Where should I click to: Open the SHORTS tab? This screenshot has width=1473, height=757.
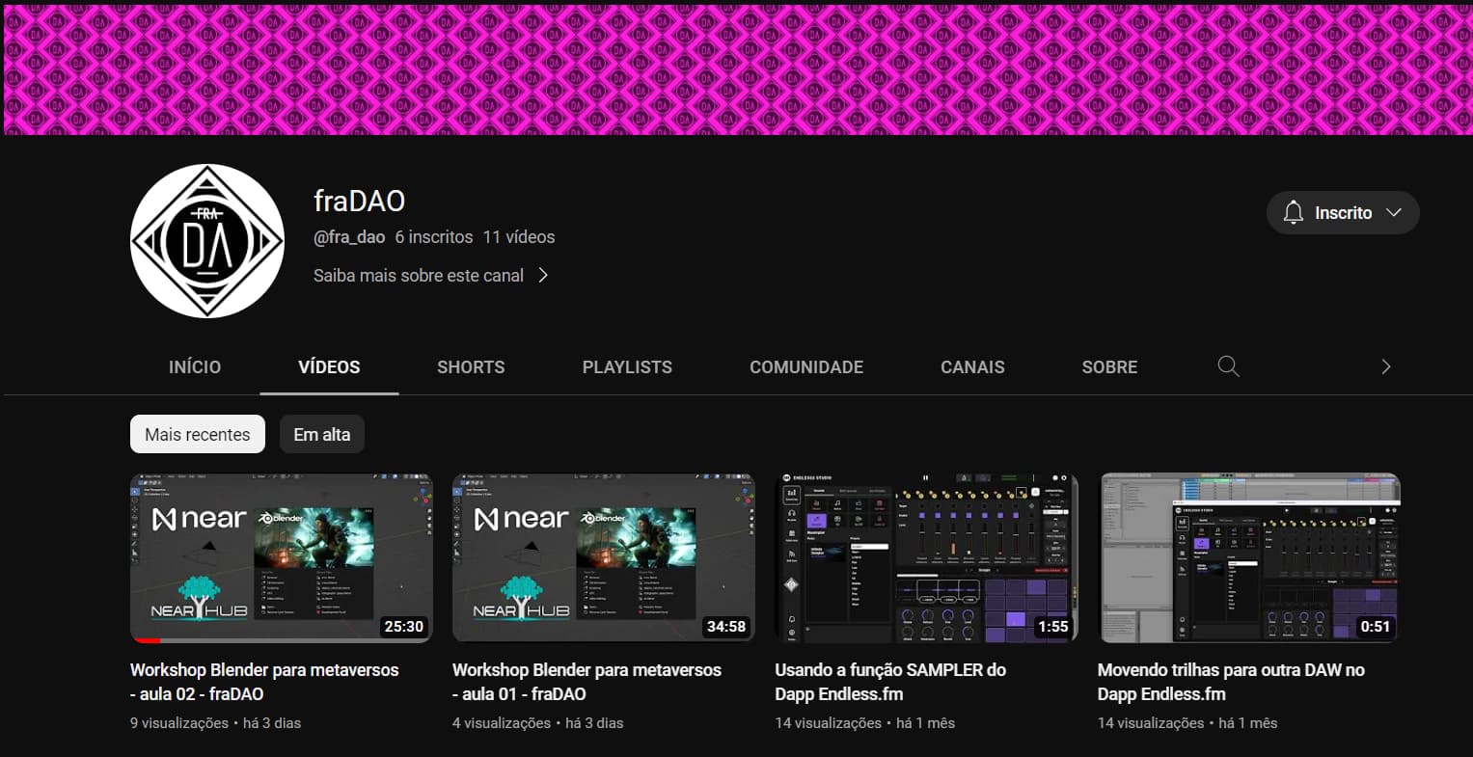[x=471, y=366]
